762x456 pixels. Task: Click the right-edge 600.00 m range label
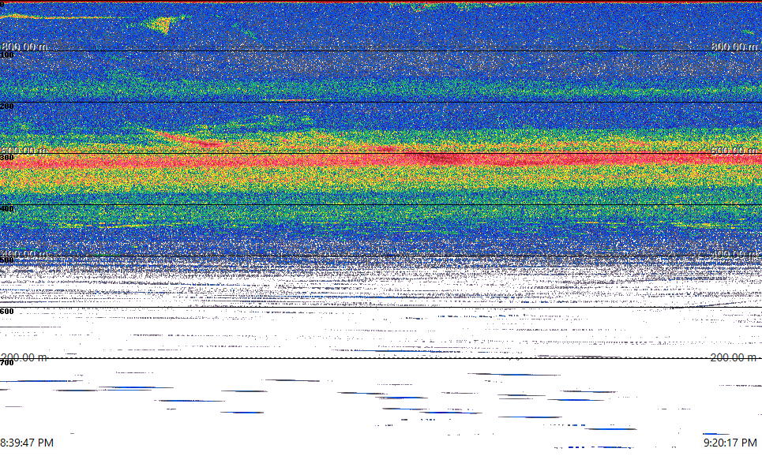734,151
